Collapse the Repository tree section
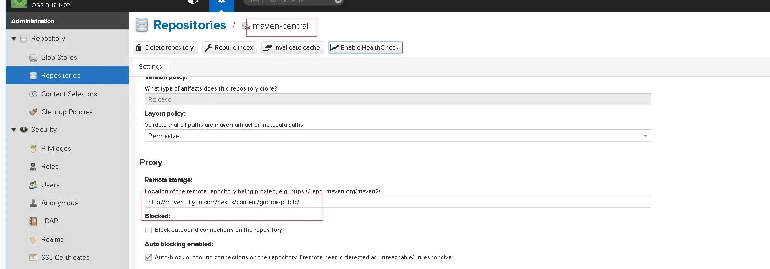 click(14, 39)
